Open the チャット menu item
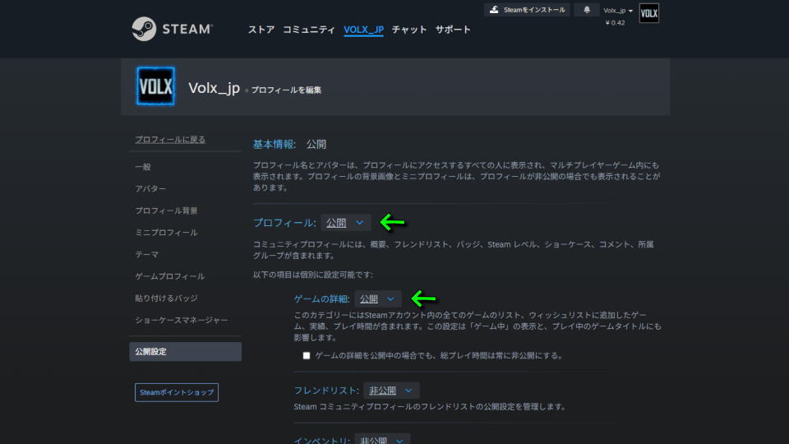 click(409, 30)
